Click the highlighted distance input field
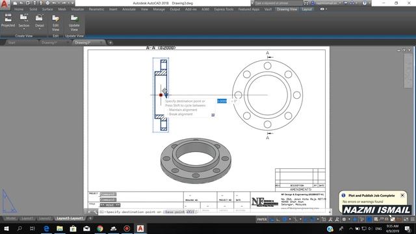This screenshot has width=416, height=234. pyautogui.click(x=222, y=101)
